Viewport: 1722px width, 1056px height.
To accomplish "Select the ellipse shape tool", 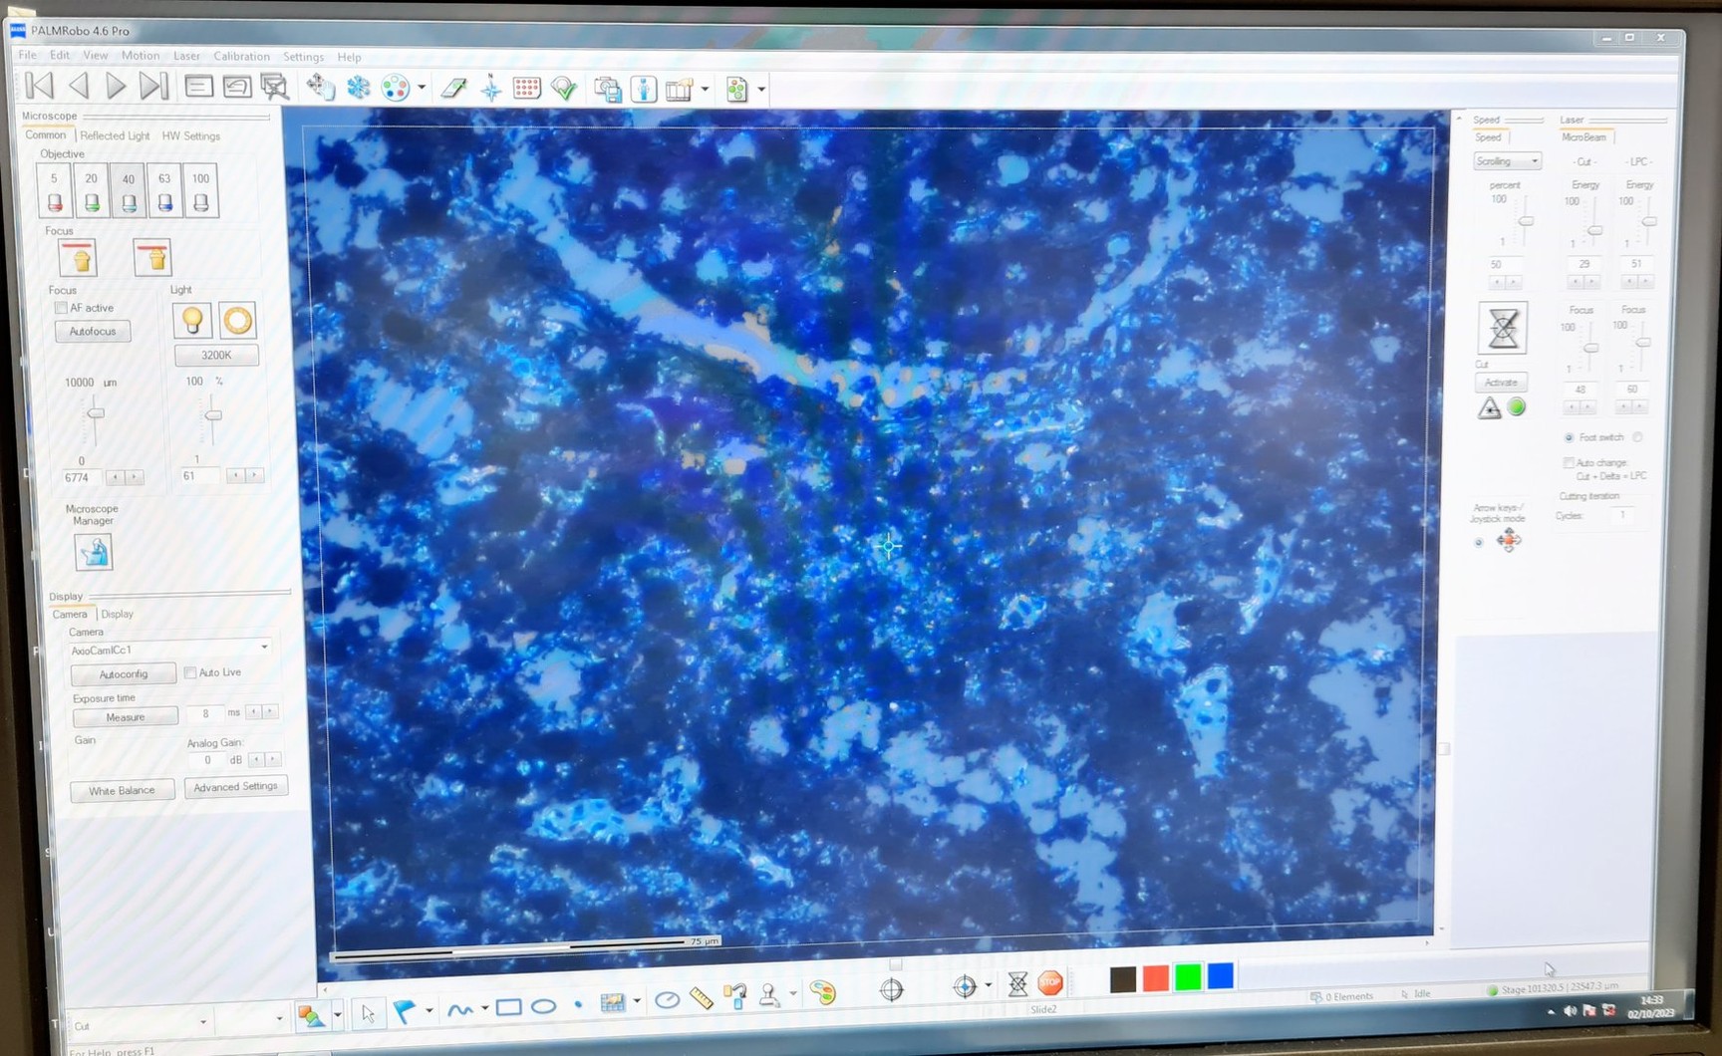I will pyautogui.click(x=543, y=1007).
